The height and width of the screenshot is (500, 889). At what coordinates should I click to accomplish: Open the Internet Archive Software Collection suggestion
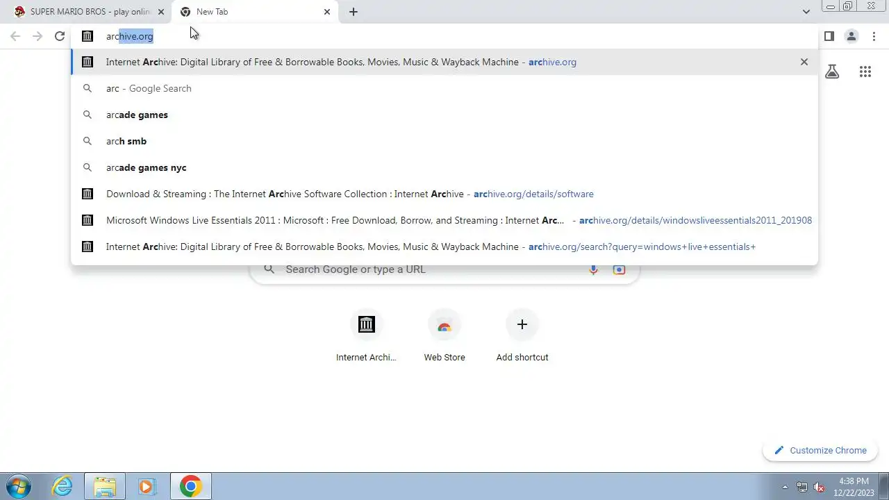(444, 194)
